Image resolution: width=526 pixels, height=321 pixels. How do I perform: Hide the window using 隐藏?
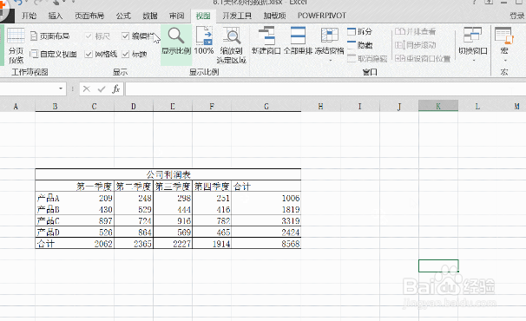pos(360,45)
